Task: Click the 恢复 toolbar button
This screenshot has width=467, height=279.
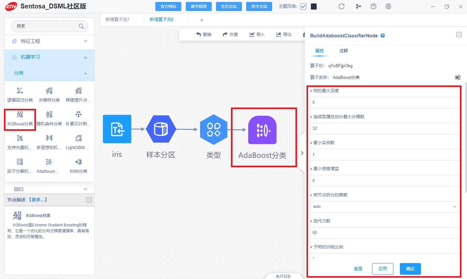Action: (230, 34)
